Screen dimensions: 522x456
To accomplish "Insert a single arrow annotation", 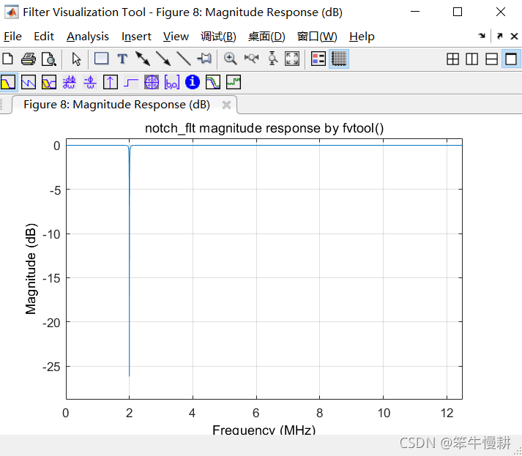I will coord(163,59).
